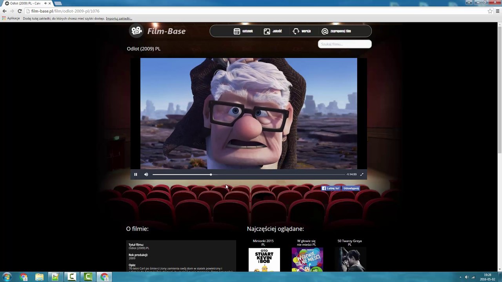Viewport: 502px width, 282px height.
Task: Click the gatunek clapperboard icon
Action: (x=237, y=31)
